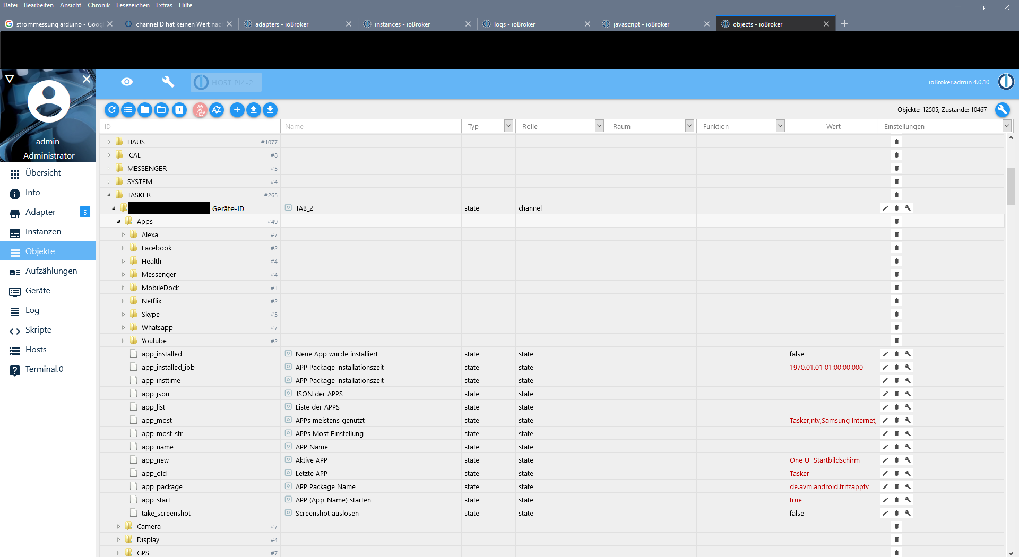Image resolution: width=1019 pixels, height=557 pixels.
Task: Open a new browser tab with plus
Action: [844, 23]
